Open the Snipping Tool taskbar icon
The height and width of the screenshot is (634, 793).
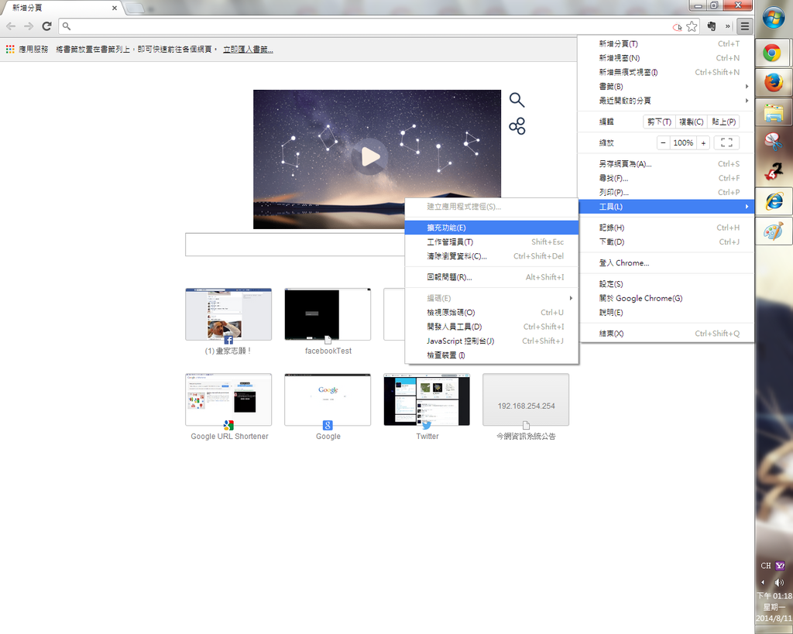click(774, 142)
